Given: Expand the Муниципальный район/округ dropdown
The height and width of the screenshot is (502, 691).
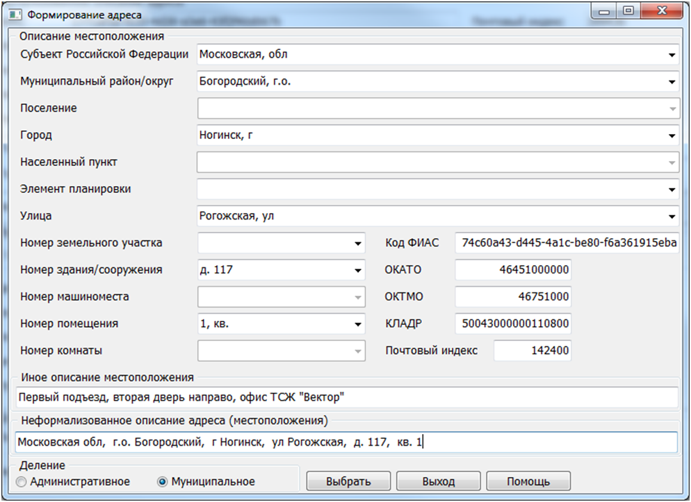Looking at the screenshot, I should [x=672, y=82].
